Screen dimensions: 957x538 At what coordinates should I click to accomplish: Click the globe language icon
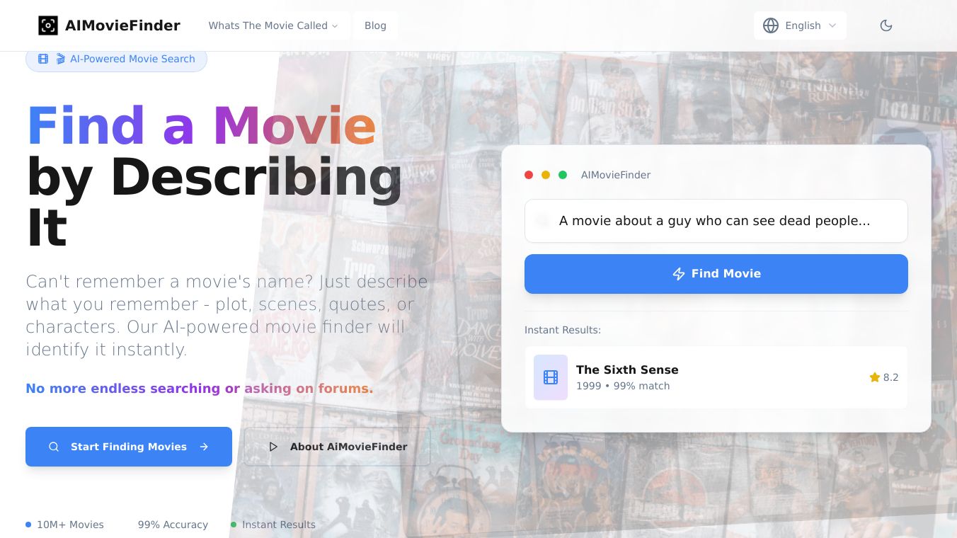coord(771,25)
